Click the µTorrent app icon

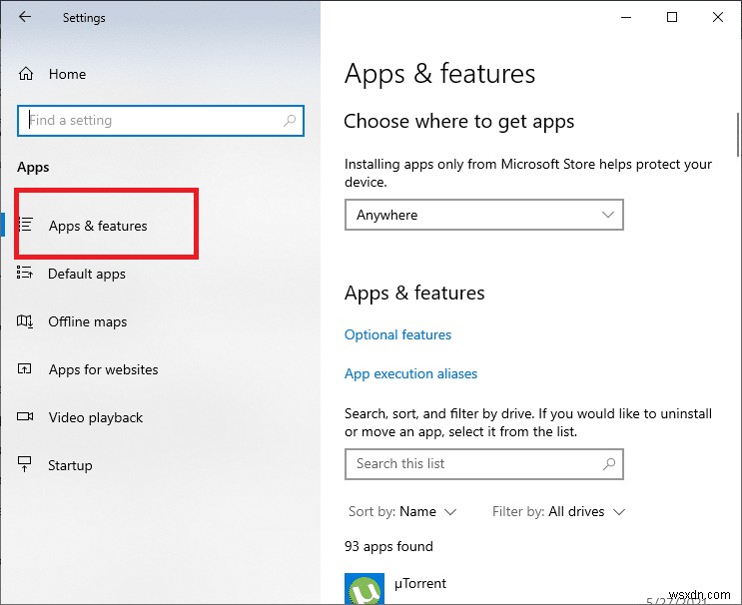click(364, 588)
